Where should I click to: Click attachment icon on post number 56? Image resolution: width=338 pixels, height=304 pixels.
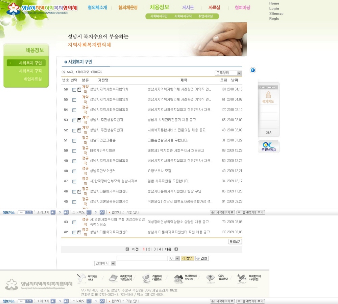click(79, 90)
